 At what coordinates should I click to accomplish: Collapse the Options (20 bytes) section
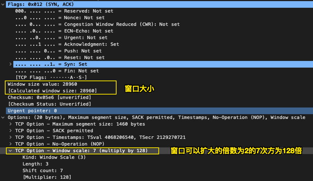click(x=3, y=117)
